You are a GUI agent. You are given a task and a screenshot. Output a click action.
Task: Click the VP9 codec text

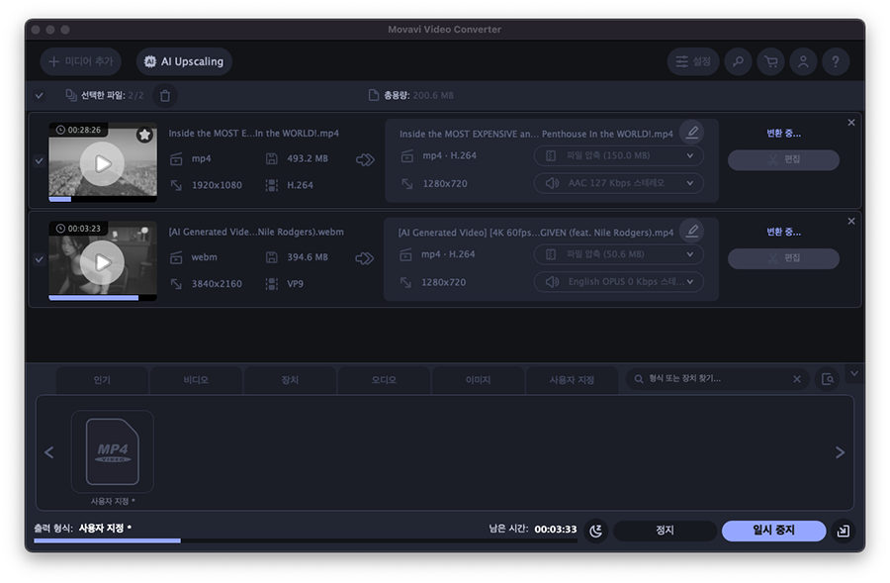(x=295, y=284)
